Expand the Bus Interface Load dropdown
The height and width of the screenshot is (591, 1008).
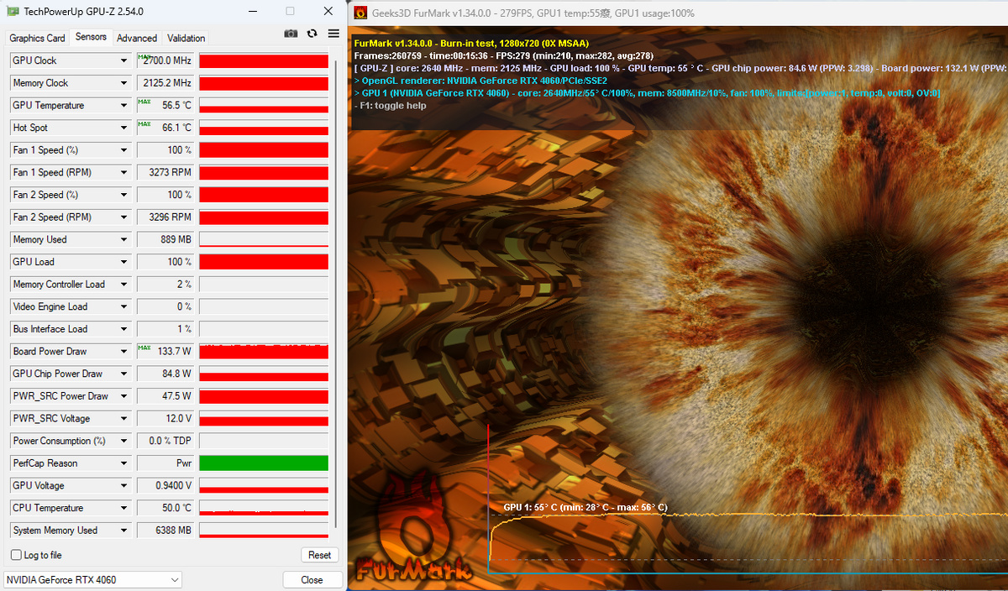pos(124,329)
